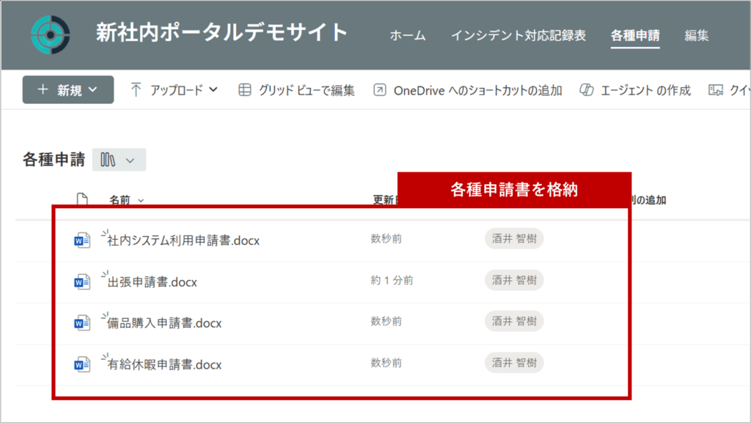Click the new-item glimmer icon on 有給休暇申請書.docx

(x=105, y=357)
